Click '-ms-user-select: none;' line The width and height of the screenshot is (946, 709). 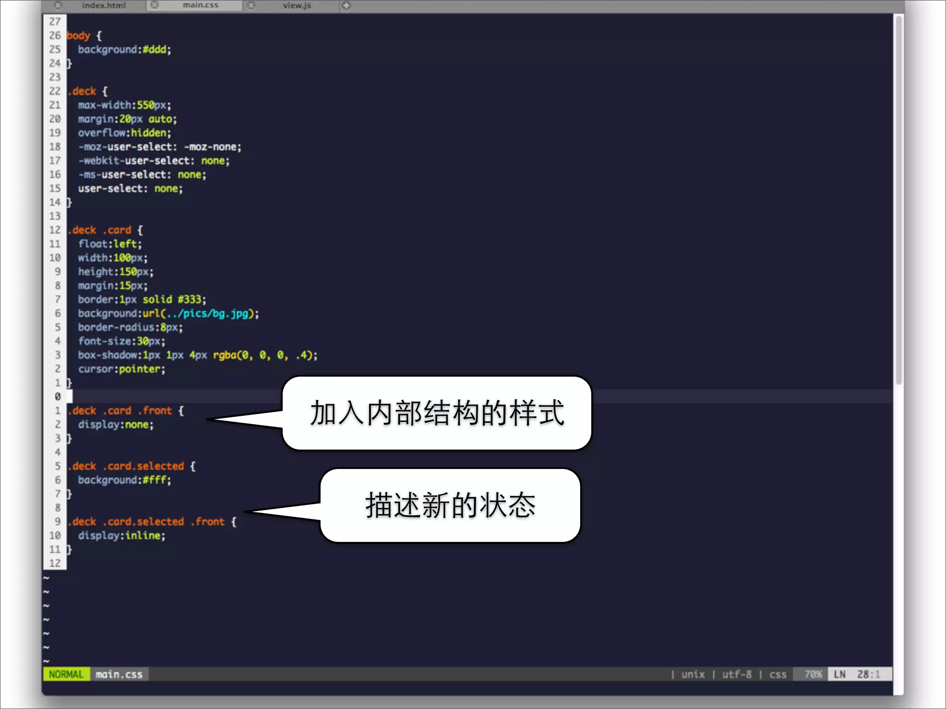click(x=142, y=174)
